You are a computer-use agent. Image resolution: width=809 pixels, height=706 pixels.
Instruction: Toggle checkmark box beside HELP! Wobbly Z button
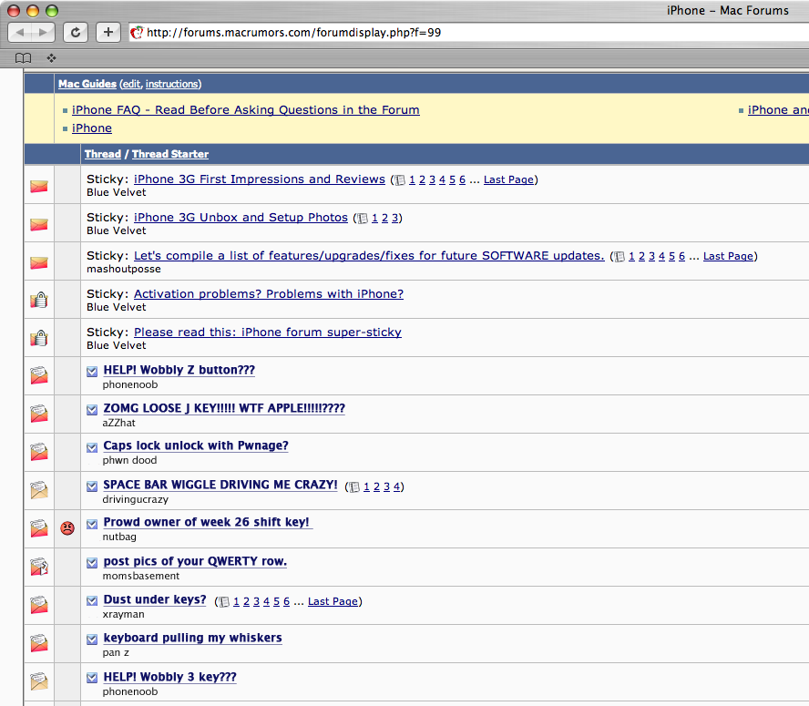tap(92, 371)
